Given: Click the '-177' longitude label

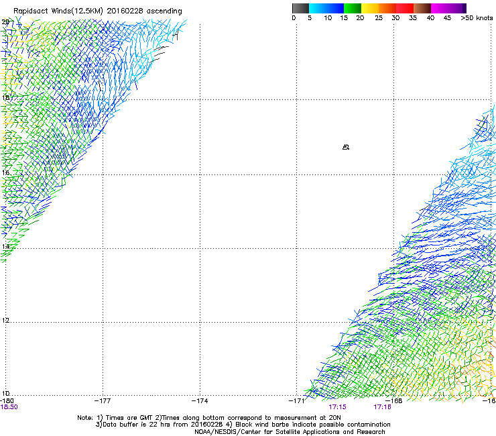Looking at the screenshot, I should 103,400.
